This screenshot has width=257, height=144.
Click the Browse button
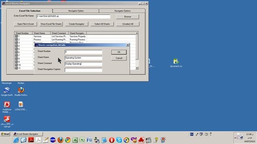point(128,17)
